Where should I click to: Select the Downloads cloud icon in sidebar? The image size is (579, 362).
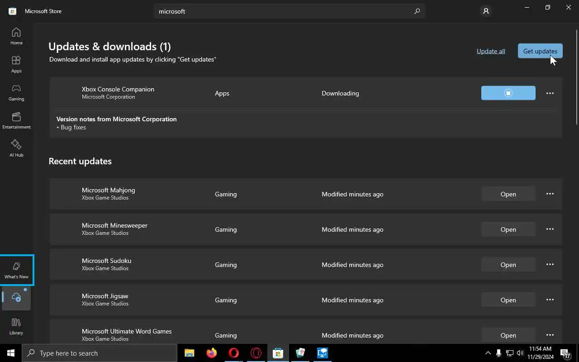[16, 298]
